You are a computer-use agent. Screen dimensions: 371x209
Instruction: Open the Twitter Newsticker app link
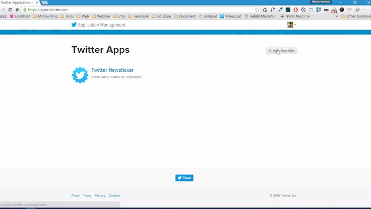coord(112,70)
